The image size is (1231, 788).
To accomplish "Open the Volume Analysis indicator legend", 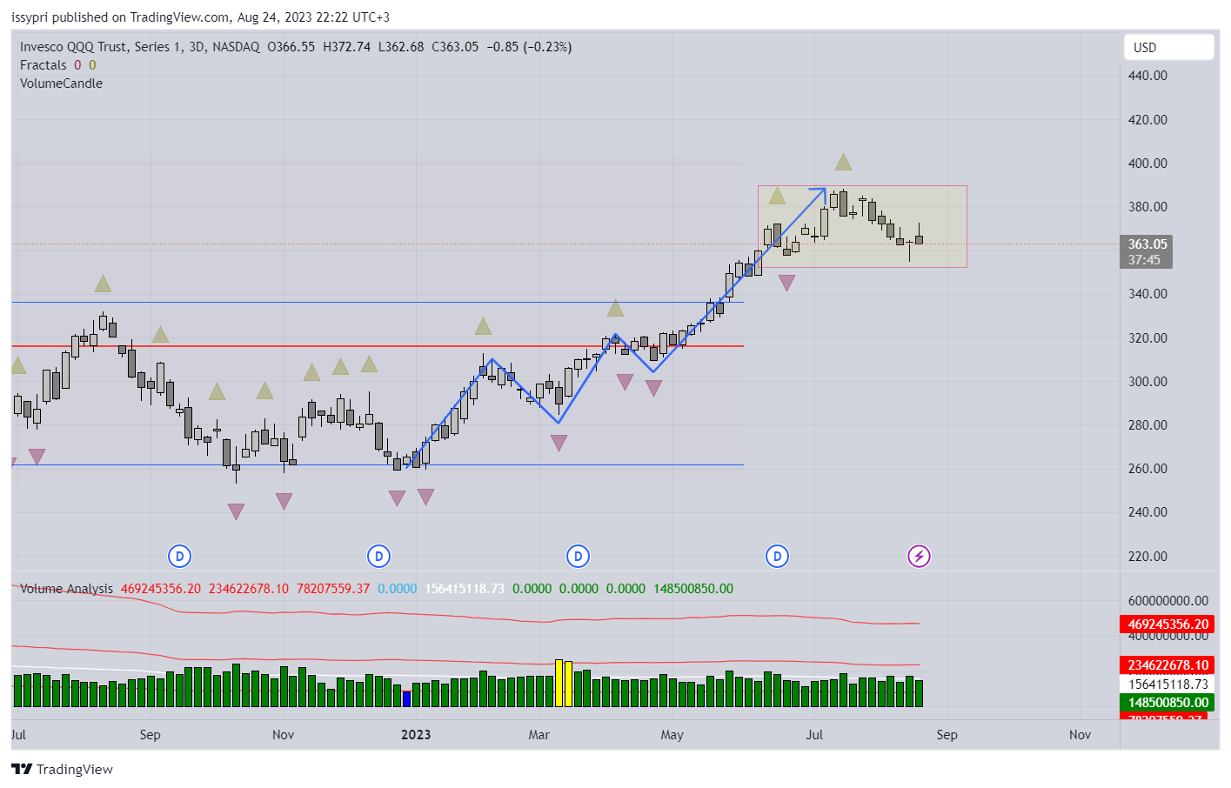I will click(x=66, y=589).
